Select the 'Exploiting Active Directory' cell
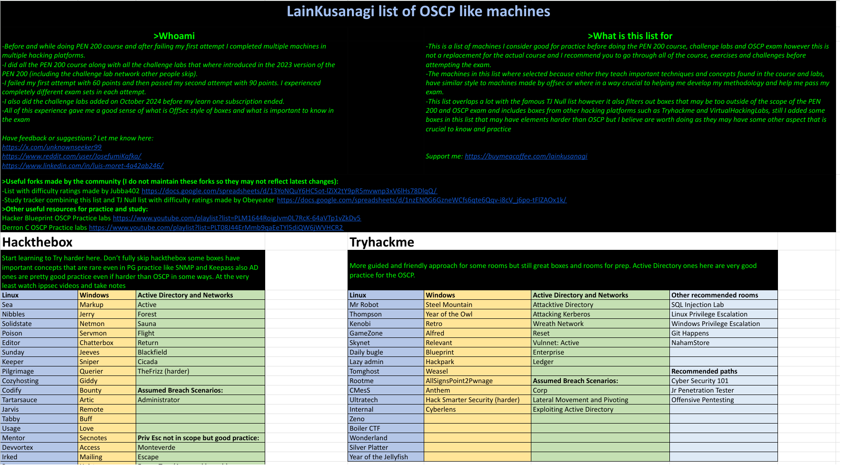This screenshot has height=474, width=857. [x=600, y=409]
